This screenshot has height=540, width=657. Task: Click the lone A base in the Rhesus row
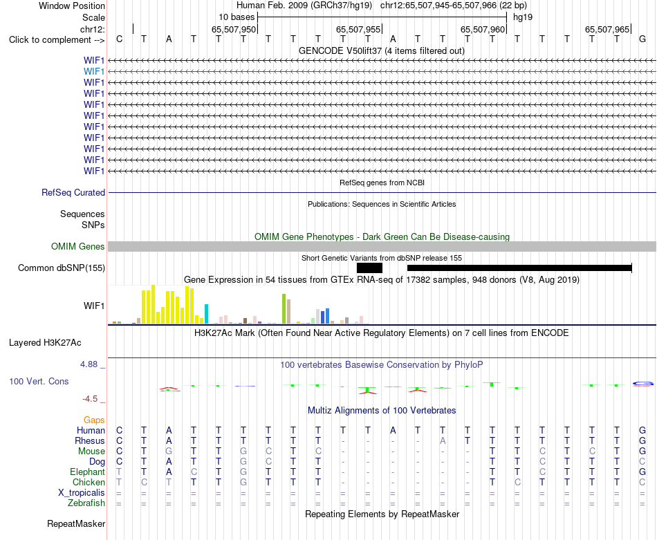coord(443,440)
